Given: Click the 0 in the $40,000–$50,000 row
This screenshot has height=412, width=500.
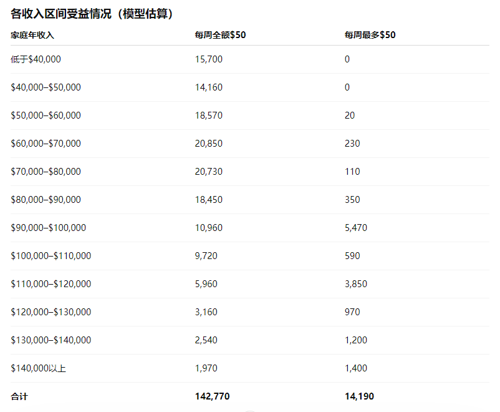Looking at the screenshot, I should pos(347,87).
